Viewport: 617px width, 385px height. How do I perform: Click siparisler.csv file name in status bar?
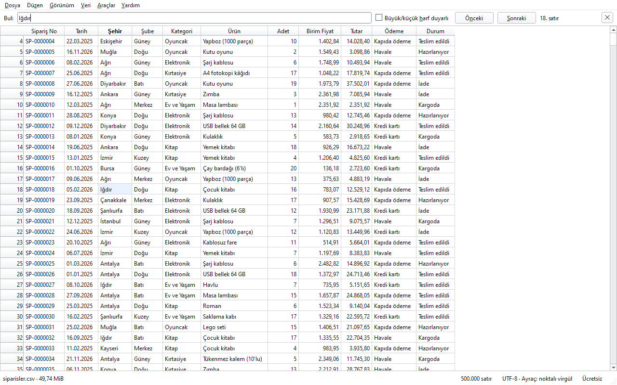(33, 379)
